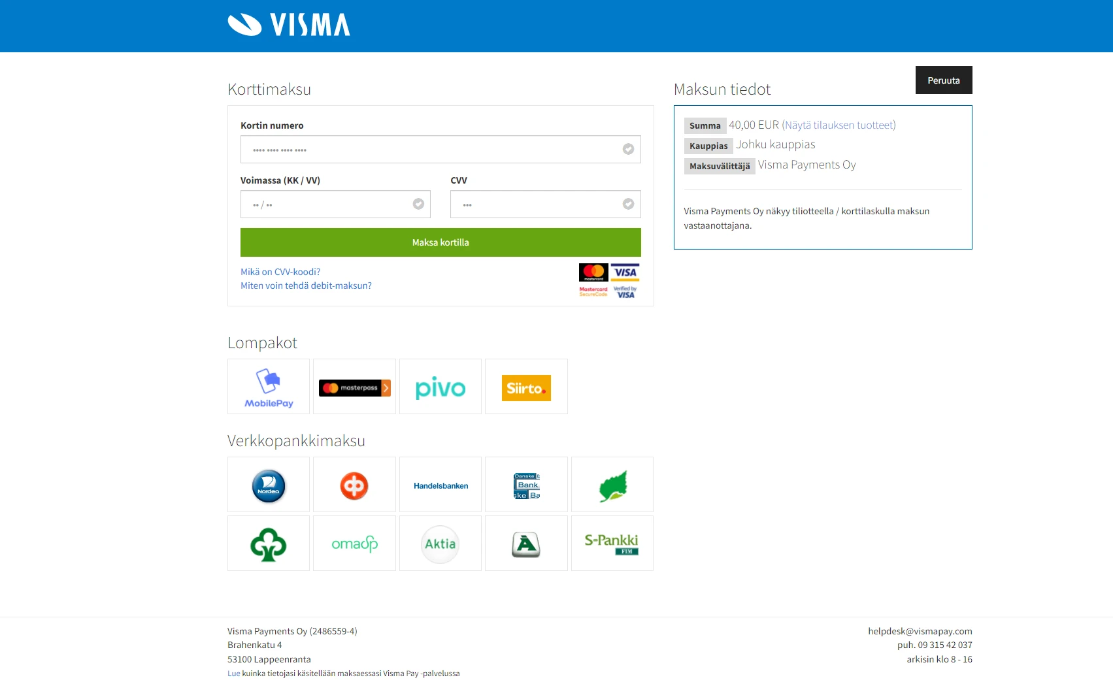Click the check icon in card number field

coord(628,149)
